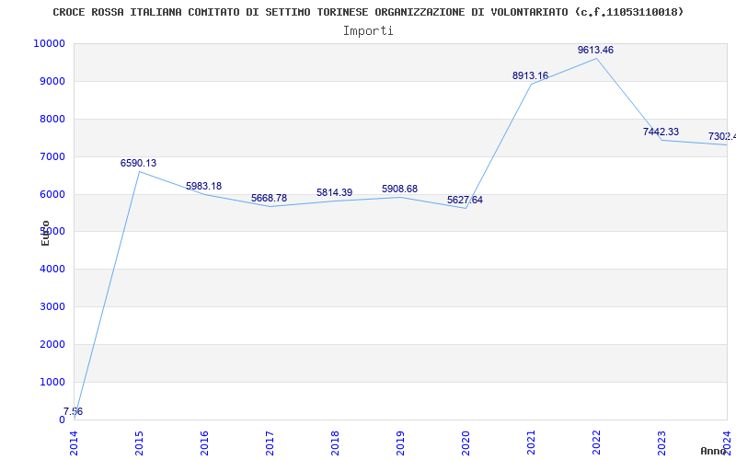Click the 8913.16 data point label
Viewport: 736px width, 460px height.
[x=530, y=76]
